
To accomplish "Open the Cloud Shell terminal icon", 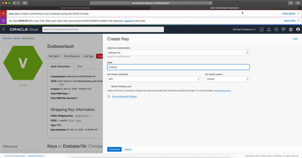I will (262, 29).
